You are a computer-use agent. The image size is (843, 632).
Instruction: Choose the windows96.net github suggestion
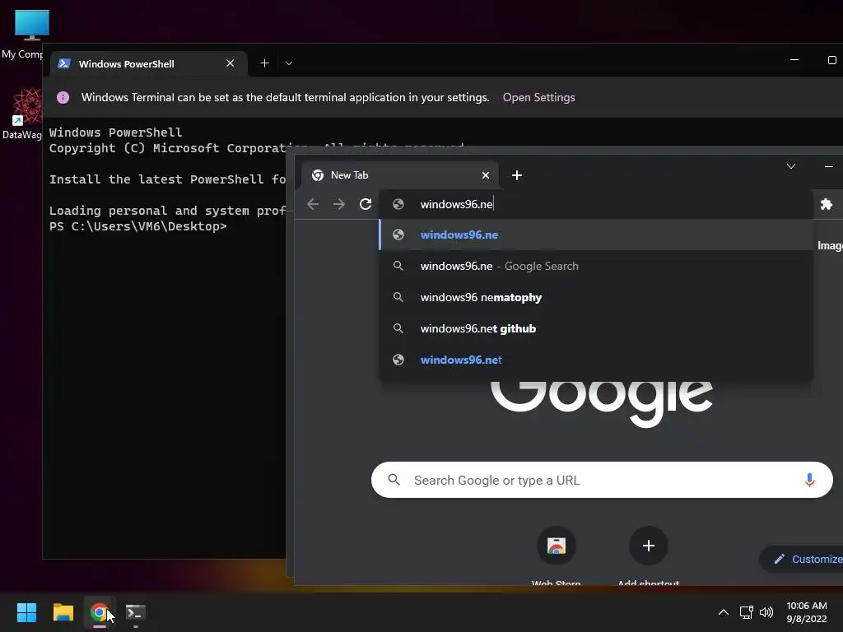[596, 328]
